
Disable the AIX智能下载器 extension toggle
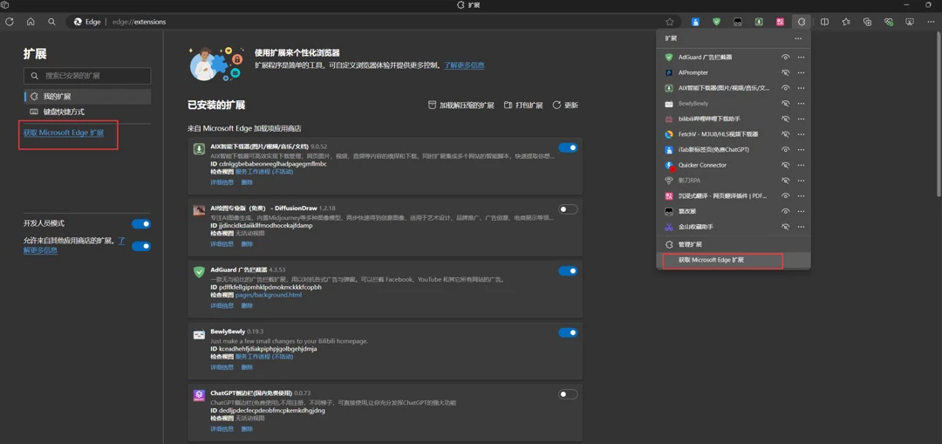coord(568,148)
